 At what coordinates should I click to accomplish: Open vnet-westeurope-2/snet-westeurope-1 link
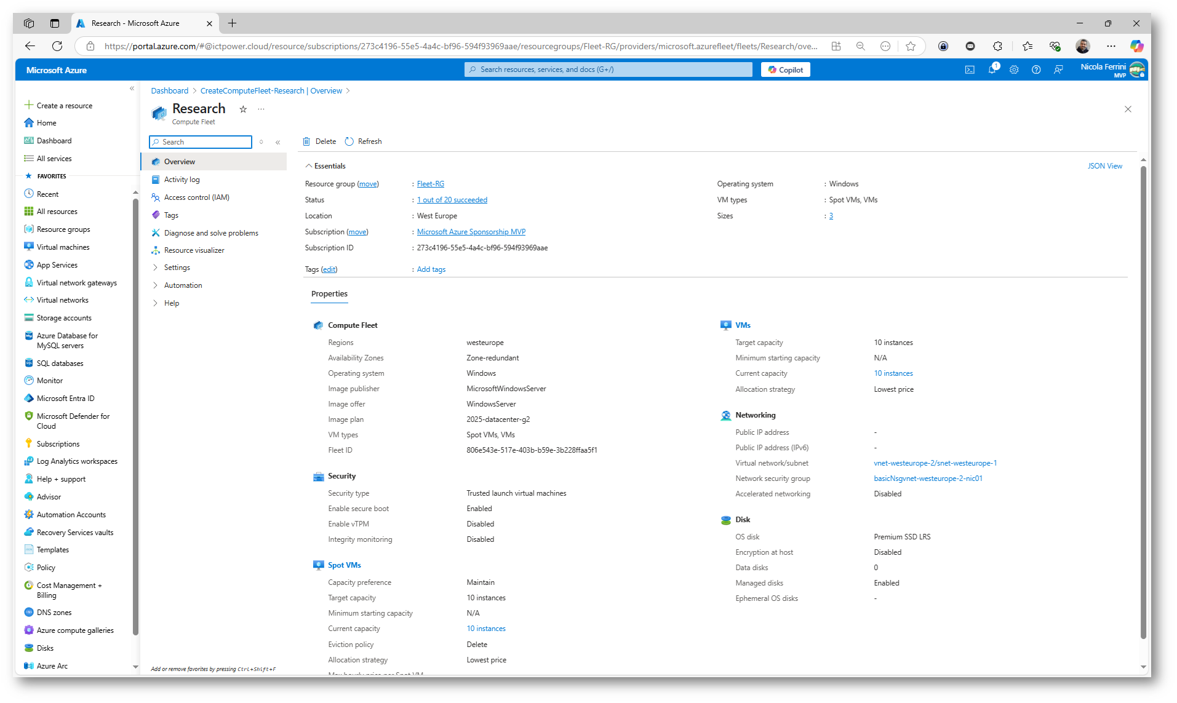click(x=935, y=463)
